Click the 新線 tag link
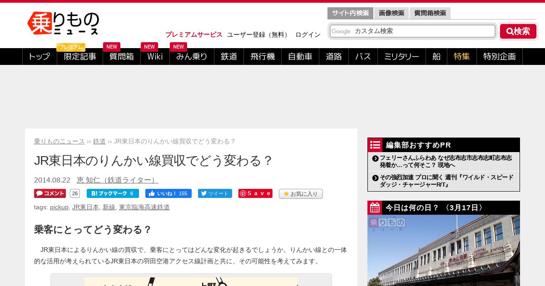 point(109,207)
